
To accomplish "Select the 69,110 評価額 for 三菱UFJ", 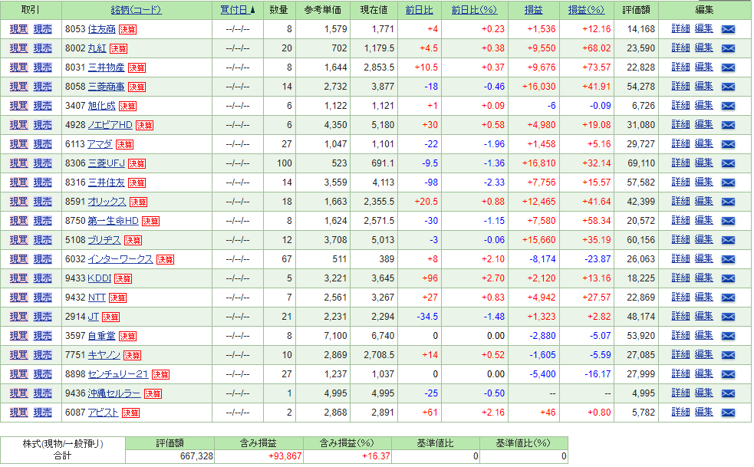I will (x=641, y=163).
